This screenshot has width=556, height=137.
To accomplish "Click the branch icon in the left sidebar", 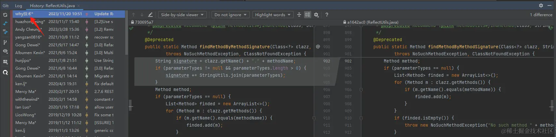I will tap(5, 42).
